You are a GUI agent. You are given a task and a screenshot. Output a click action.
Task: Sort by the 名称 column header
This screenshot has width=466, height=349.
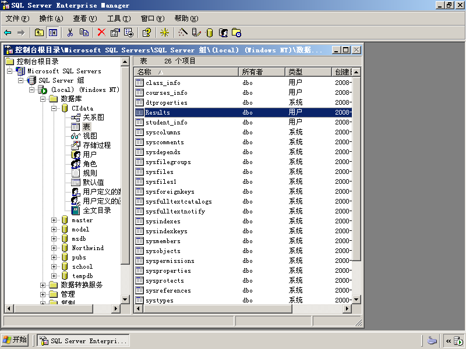coord(186,72)
